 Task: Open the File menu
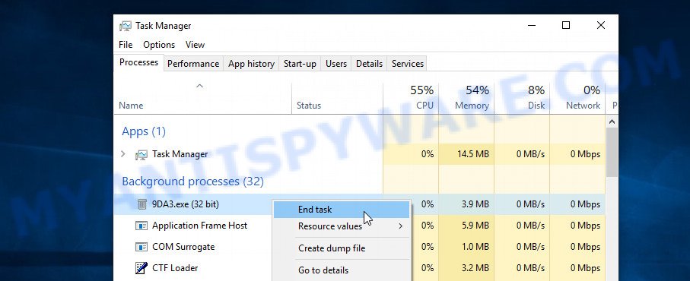126,45
